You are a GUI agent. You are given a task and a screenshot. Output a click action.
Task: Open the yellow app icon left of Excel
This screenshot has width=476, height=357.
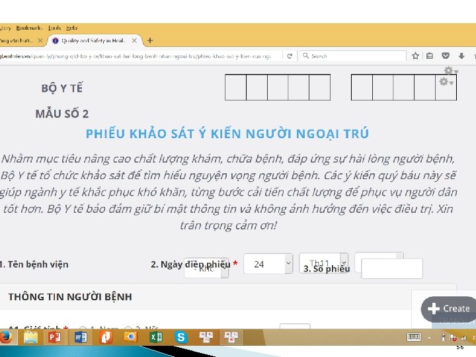pos(130,337)
